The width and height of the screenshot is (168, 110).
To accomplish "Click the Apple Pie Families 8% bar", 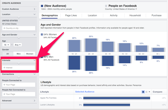I will pos(117,98).
